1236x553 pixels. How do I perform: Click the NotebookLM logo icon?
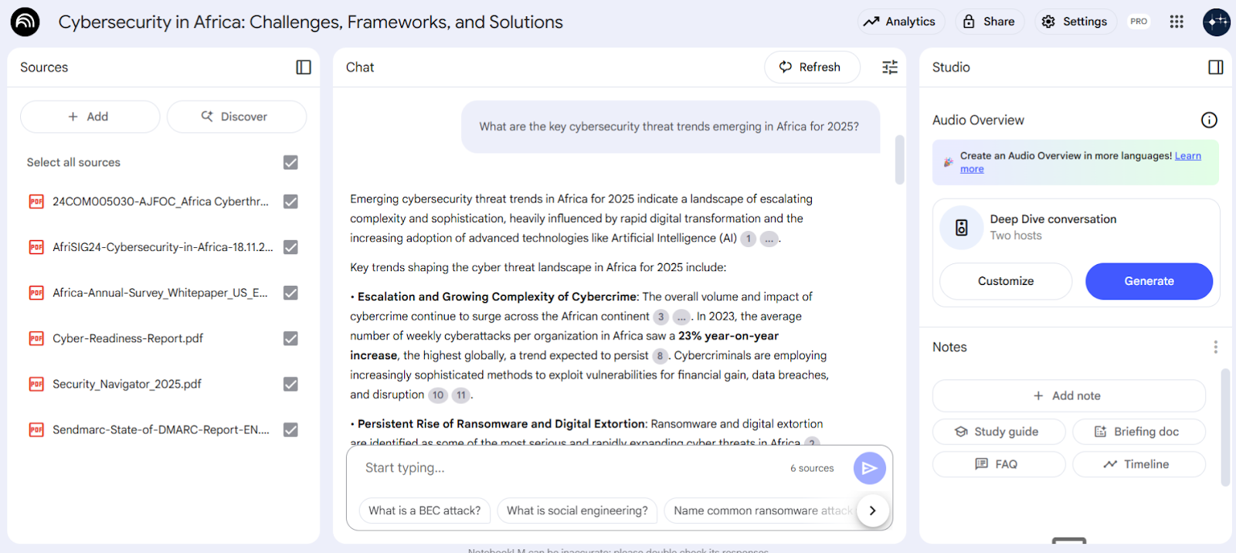click(25, 22)
